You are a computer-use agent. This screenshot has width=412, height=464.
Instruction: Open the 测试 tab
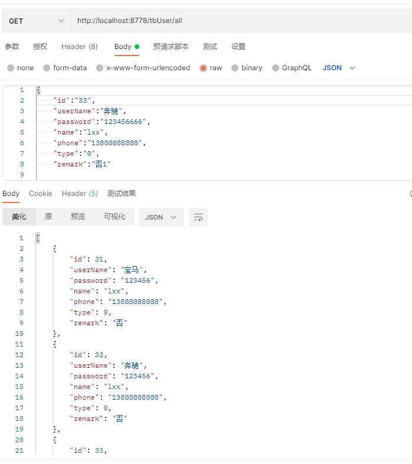click(210, 47)
